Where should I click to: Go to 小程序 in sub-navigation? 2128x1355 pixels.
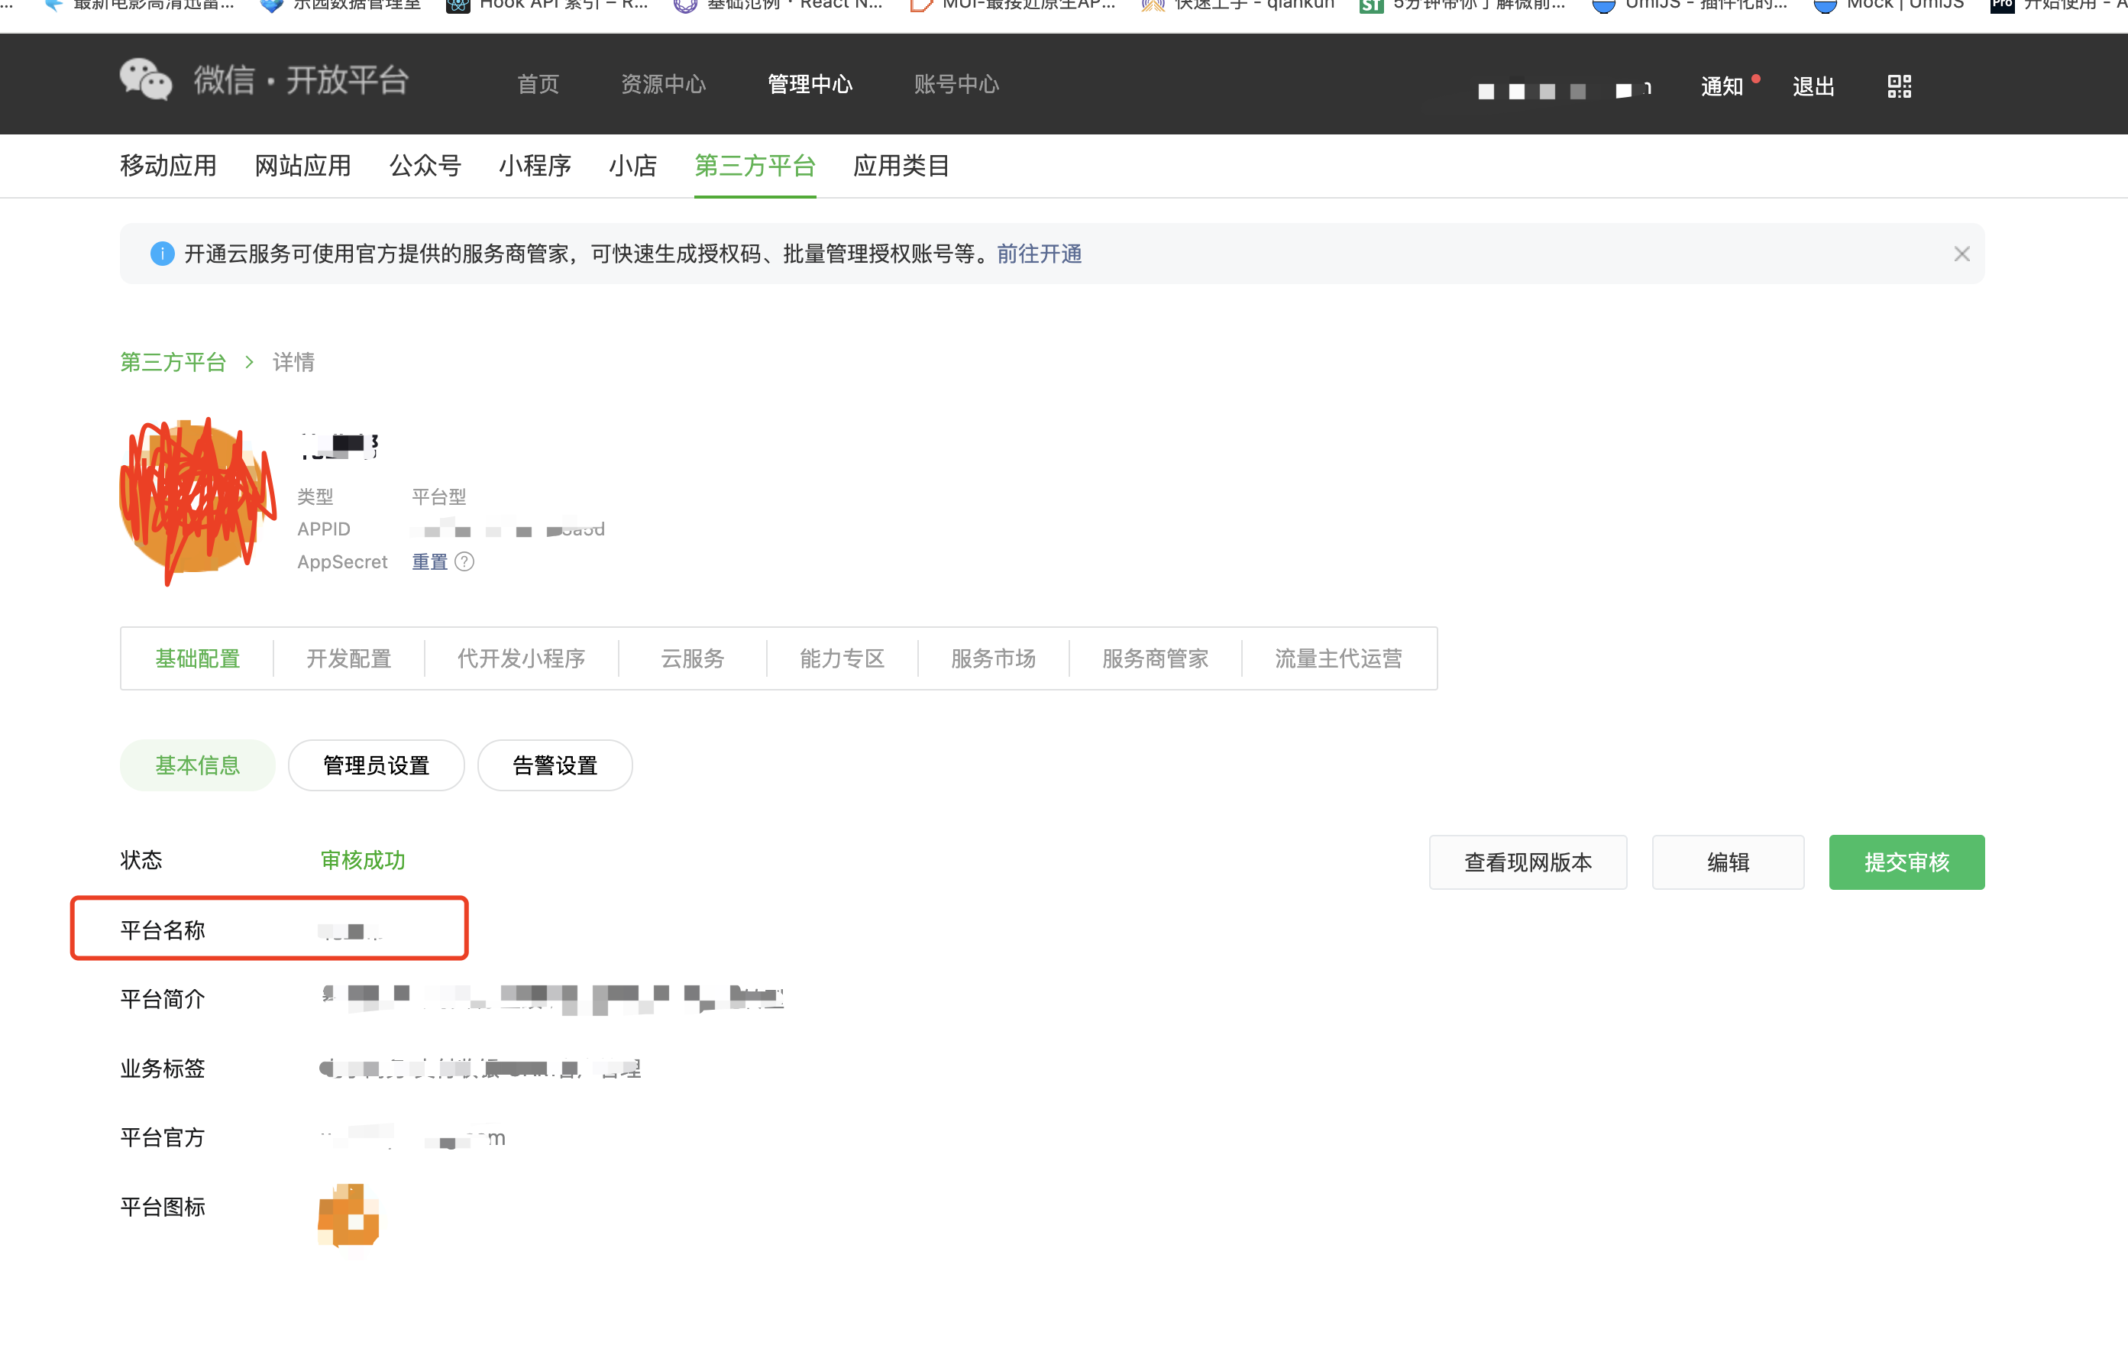534,167
